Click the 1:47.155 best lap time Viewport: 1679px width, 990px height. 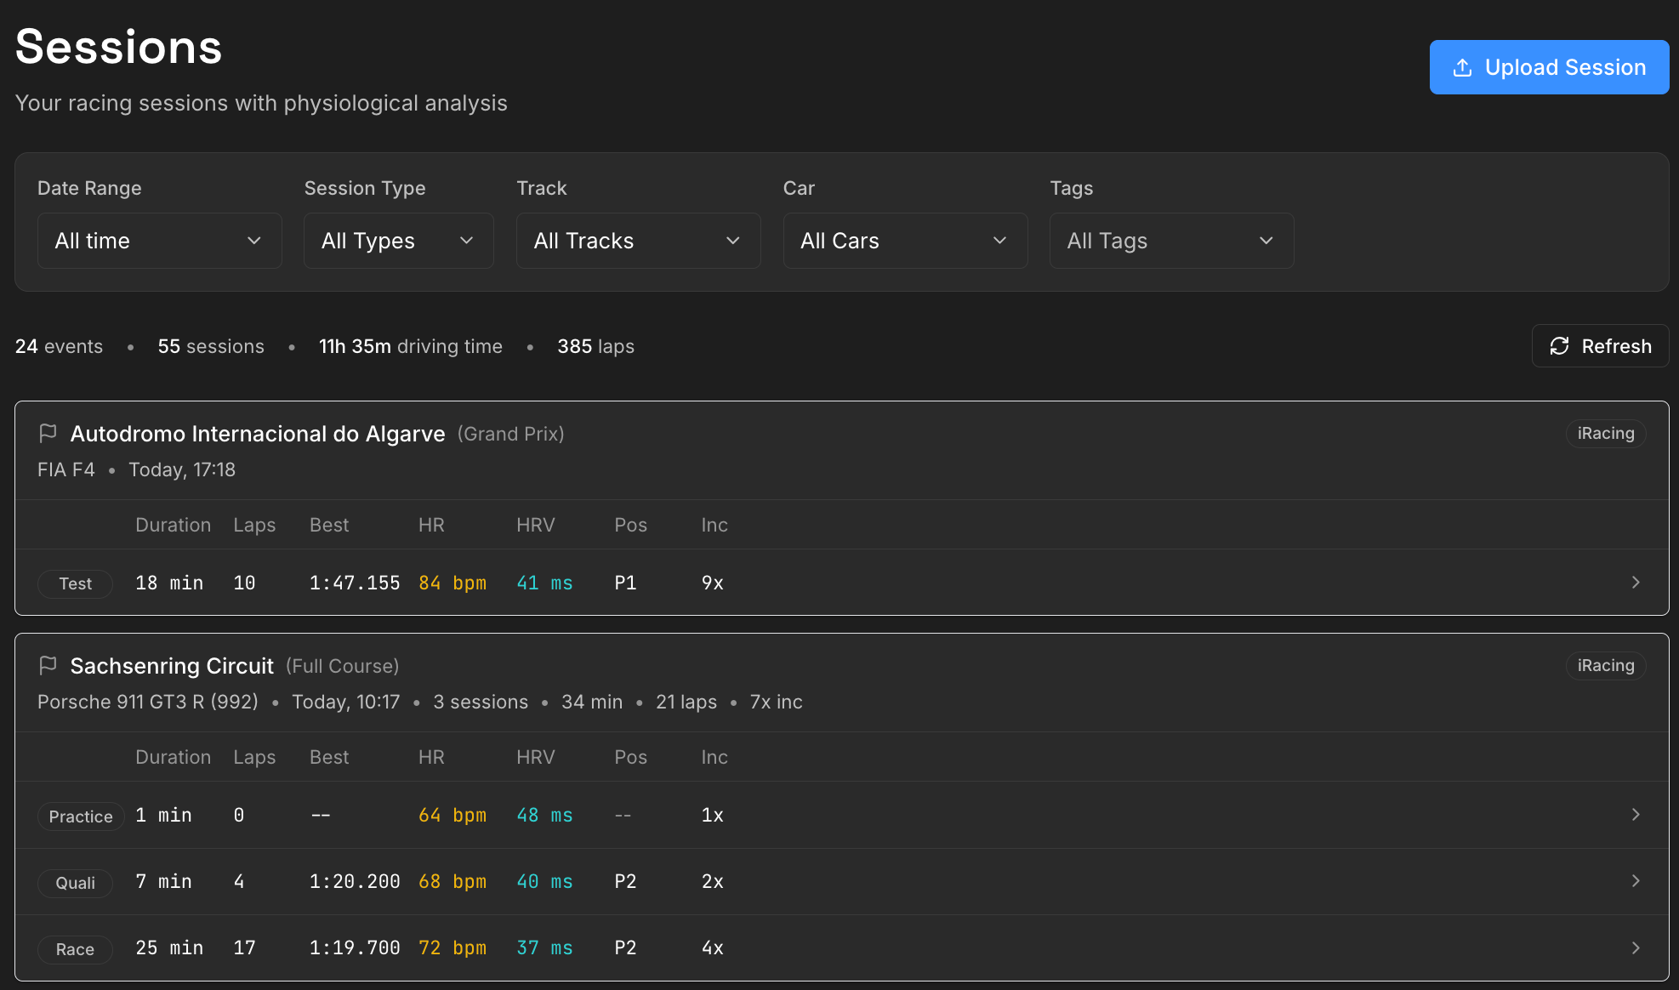(355, 583)
